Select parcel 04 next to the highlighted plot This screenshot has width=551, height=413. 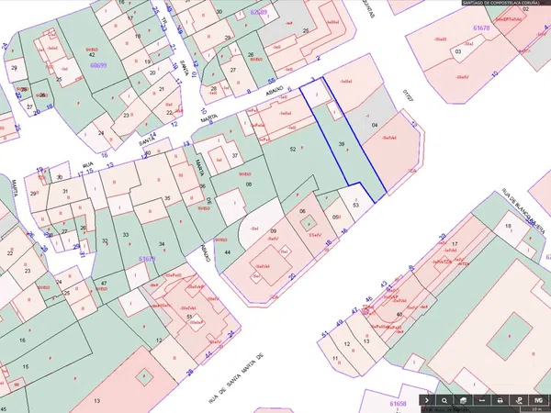pyautogui.click(x=375, y=125)
